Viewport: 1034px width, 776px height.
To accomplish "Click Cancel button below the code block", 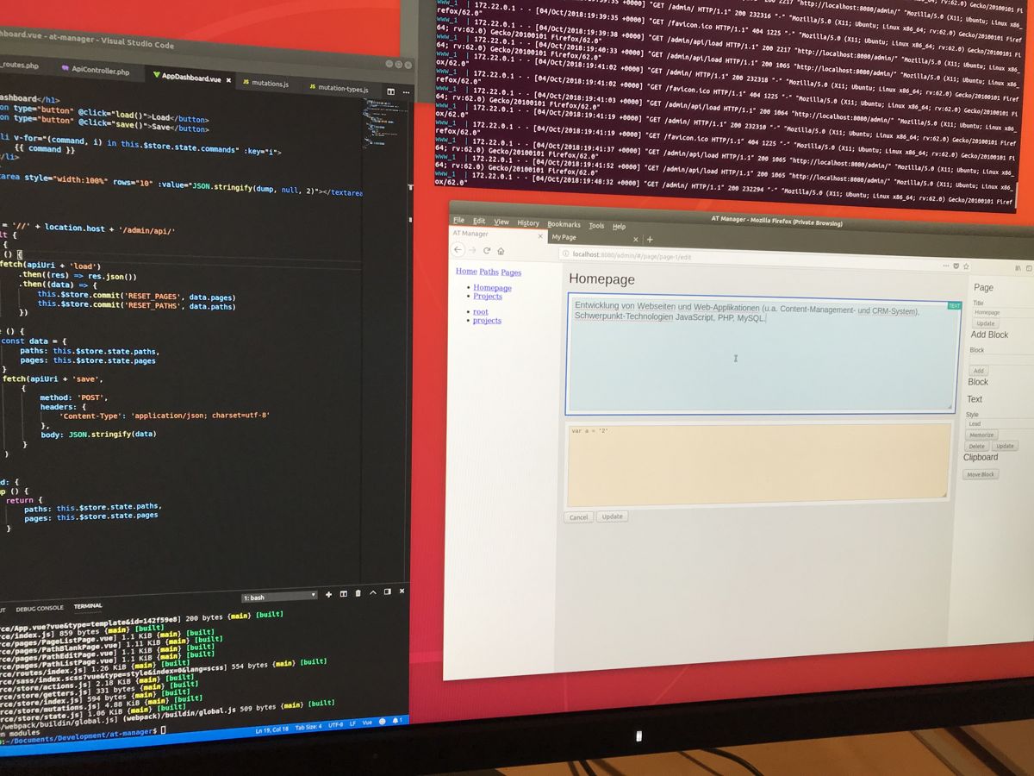I will pos(578,516).
